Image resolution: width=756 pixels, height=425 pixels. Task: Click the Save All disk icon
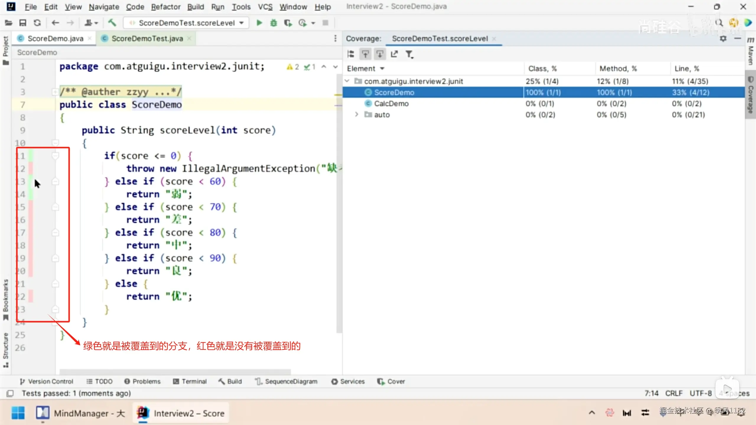(x=23, y=23)
